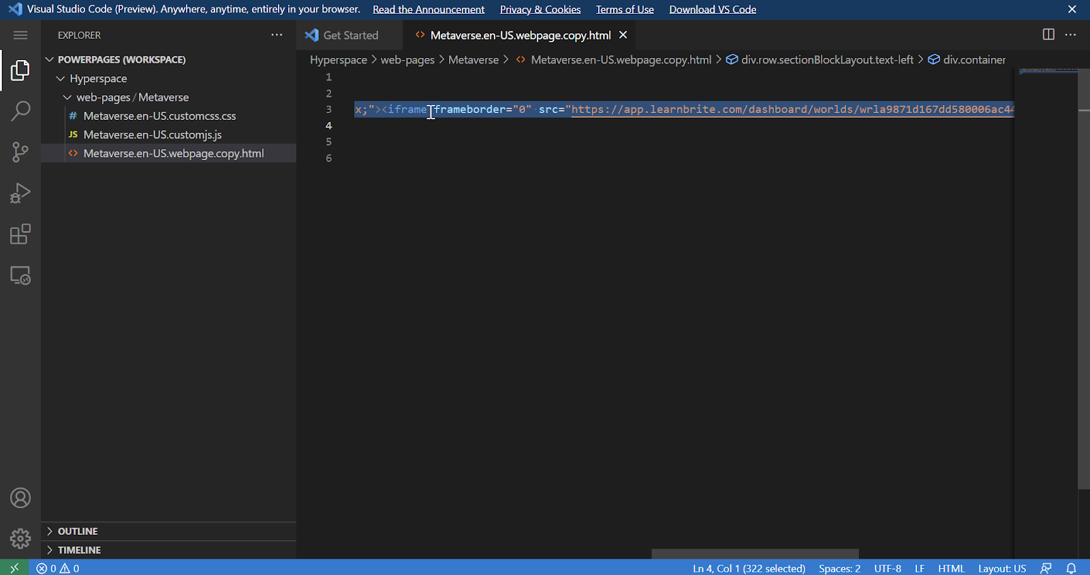
Task: Open the Extensions view icon
Action: tap(20, 234)
